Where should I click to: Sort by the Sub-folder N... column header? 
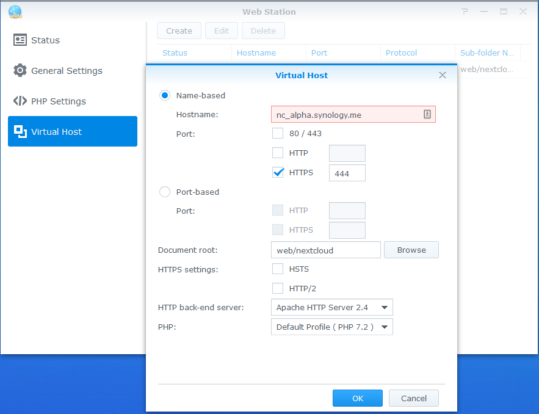click(x=488, y=53)
